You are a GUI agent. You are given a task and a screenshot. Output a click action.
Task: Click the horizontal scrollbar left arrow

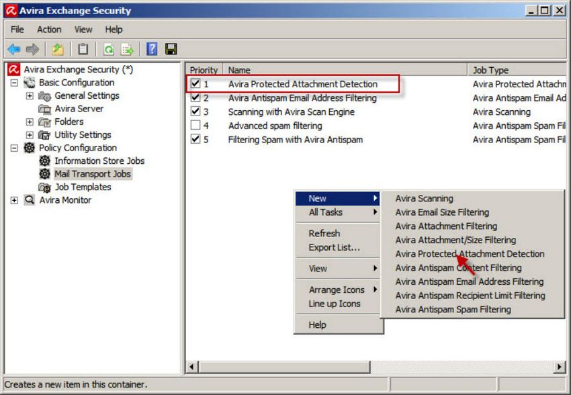(192, 367)
